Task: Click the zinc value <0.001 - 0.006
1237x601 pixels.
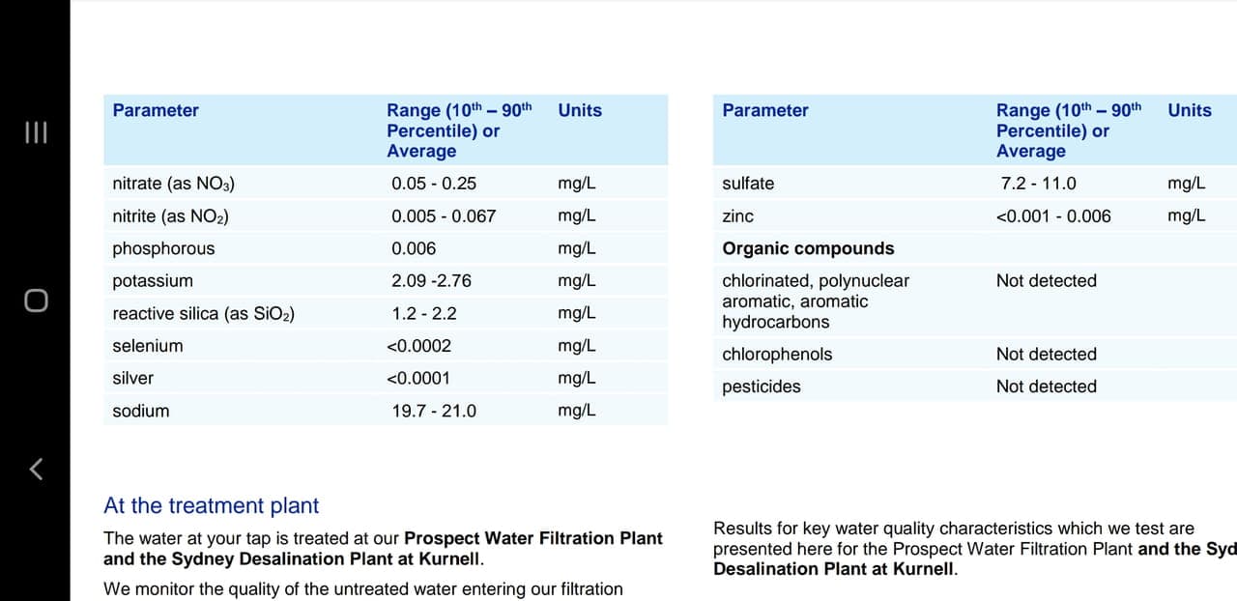Action: (x=1053, y=216)
